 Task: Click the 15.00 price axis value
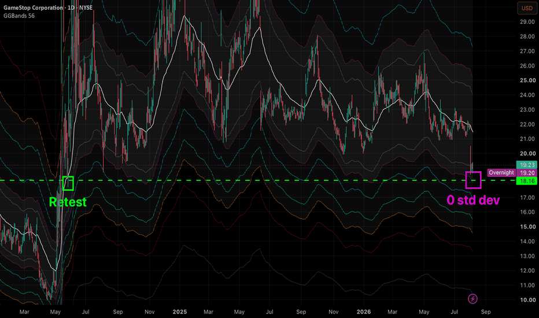[527, 227]
